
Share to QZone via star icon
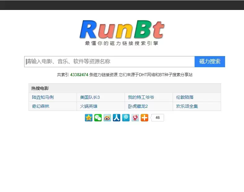coord(89,118)
